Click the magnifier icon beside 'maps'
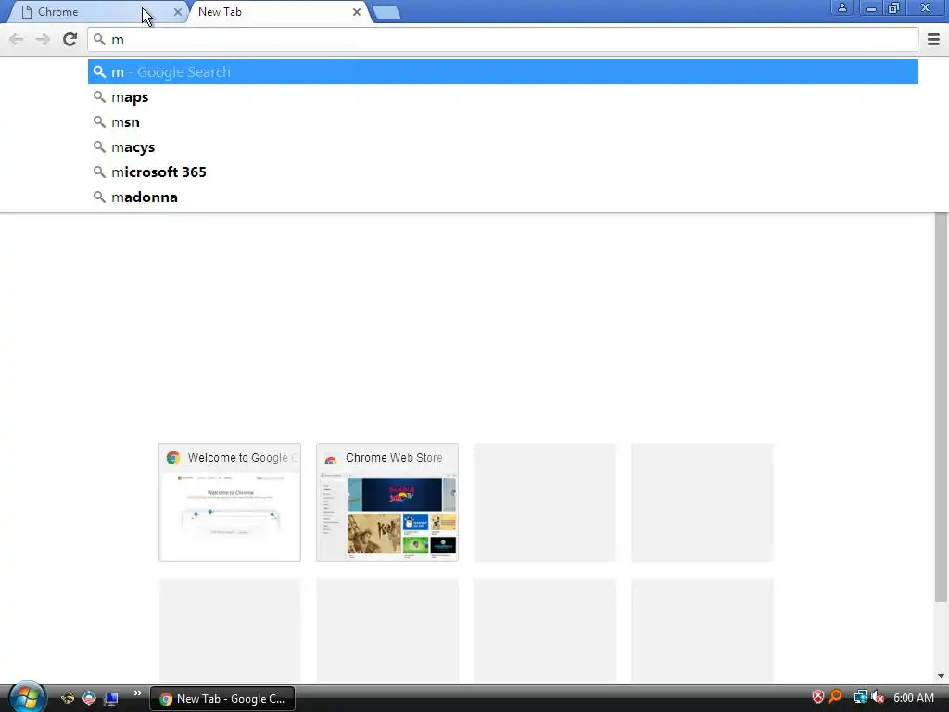The image size is (949, 712). click(99, 96)
